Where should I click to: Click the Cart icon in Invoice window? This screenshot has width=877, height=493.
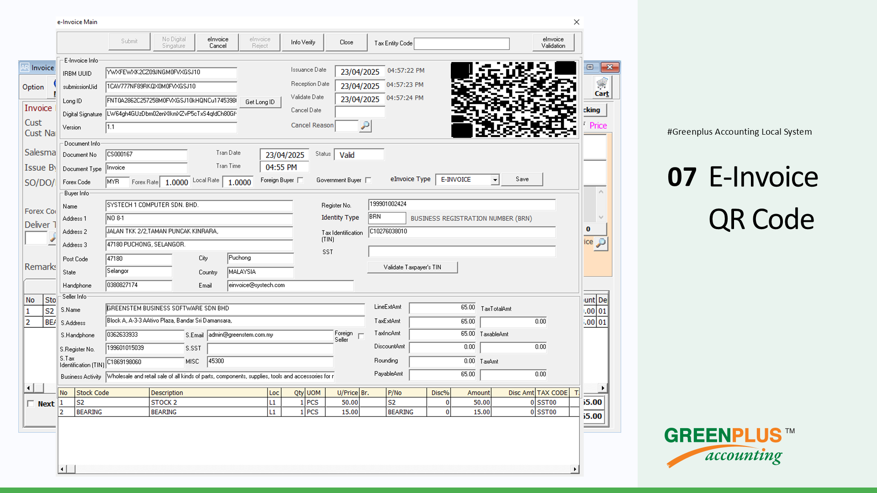point(602,87)
